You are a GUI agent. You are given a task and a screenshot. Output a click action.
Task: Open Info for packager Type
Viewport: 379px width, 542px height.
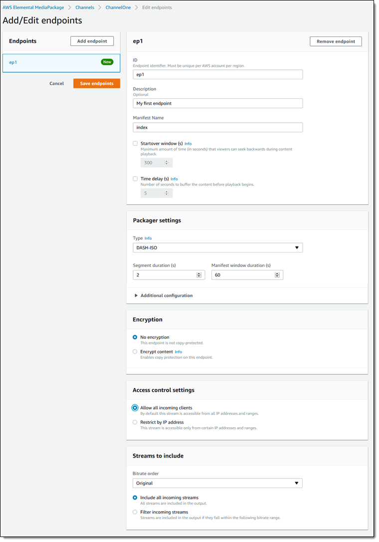pyautogui.click(x=148, y=239)
